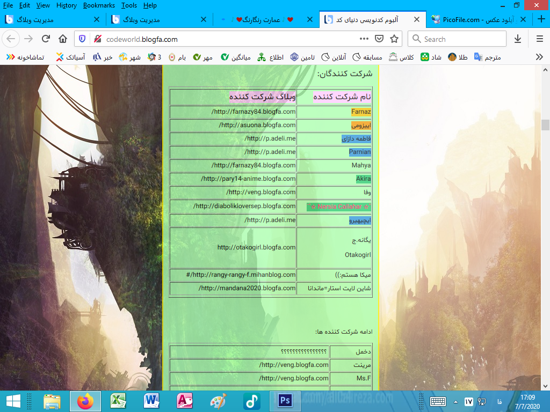Launch Photoshop from the taskbar
Viewport: 550px width, 412px height.
coord(285,401)
